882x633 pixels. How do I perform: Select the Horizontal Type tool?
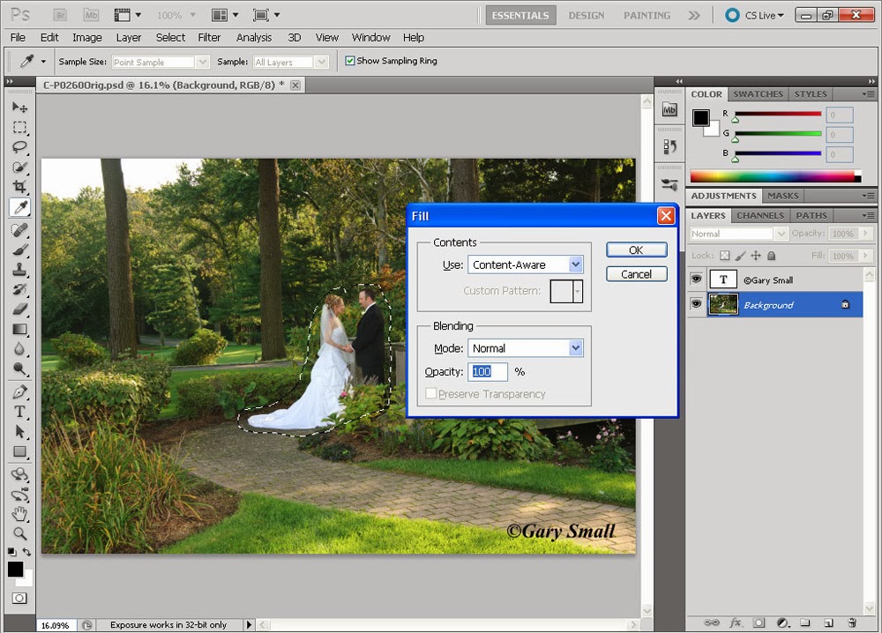(19, 411)
